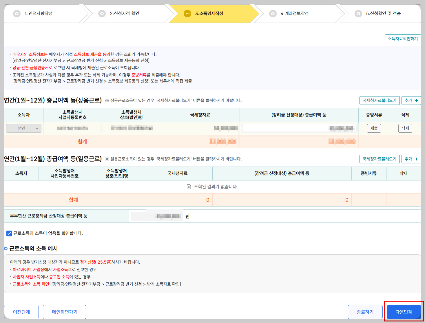The width and height of the screenshot is (425, 323).
Task: Click 국세청자료불러오기 for 상용근로 income
Action: [x=380, y=101]
